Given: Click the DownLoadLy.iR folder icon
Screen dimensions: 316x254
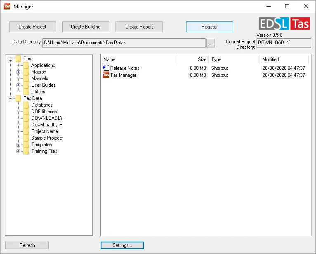Looking at the screenshot, I should pyautogui.click(x=26, y=125).
